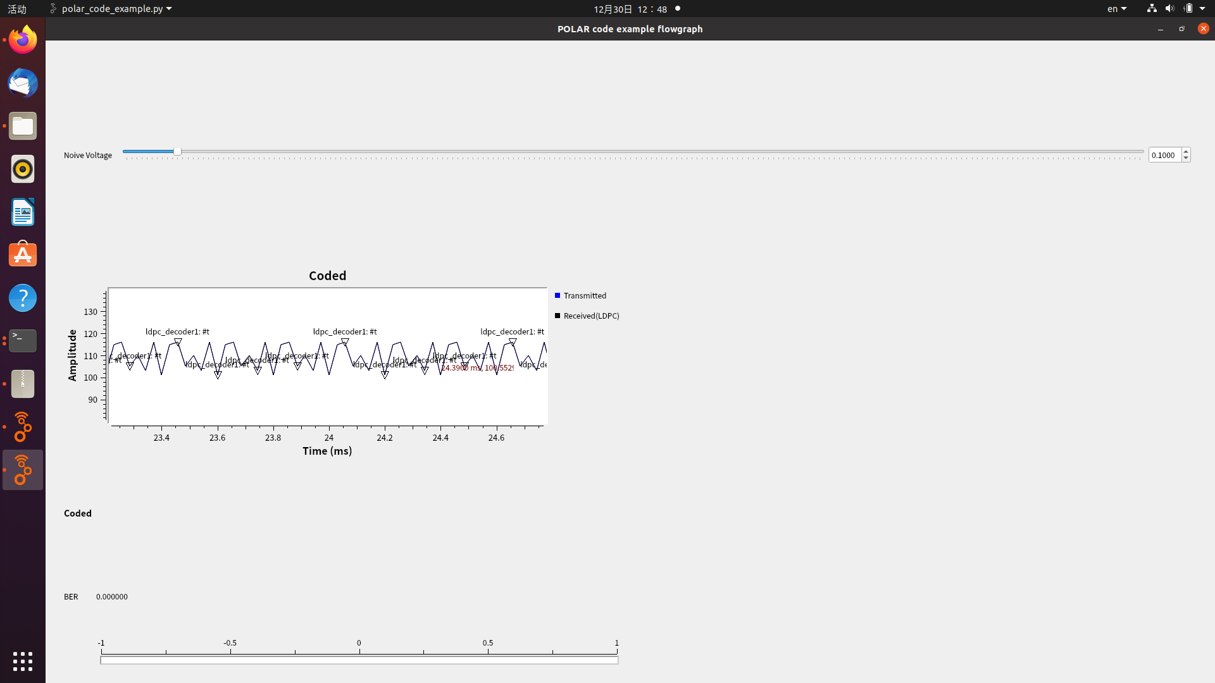Click the Noise Voltage slider handle
The image size is (1215, 683).
[177, 151]
